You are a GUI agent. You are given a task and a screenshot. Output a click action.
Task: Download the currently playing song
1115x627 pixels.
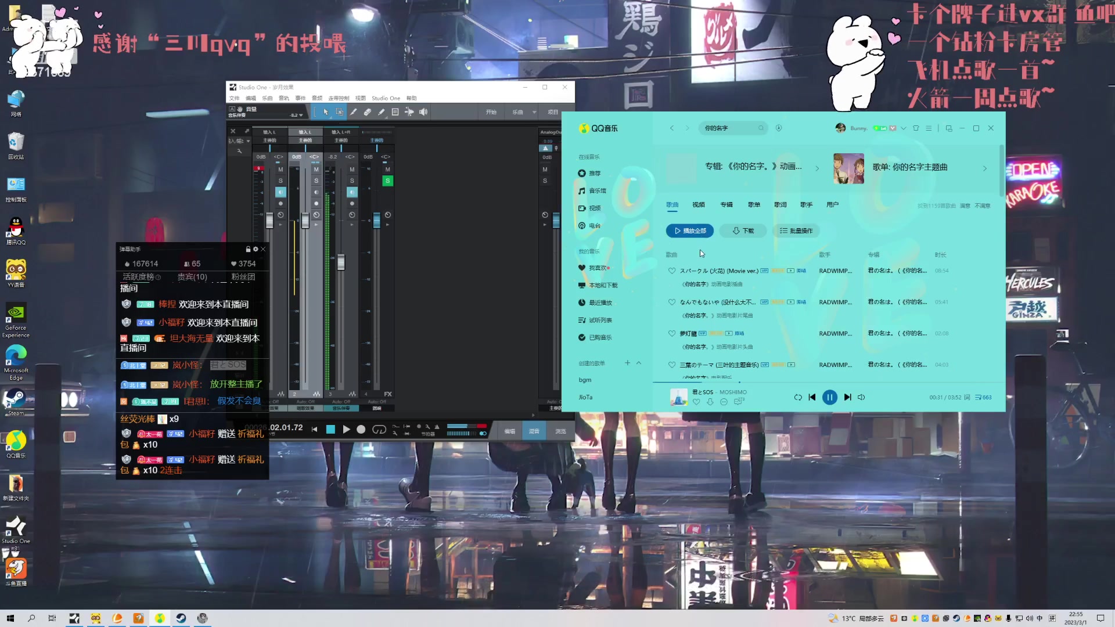click(710, 402)
